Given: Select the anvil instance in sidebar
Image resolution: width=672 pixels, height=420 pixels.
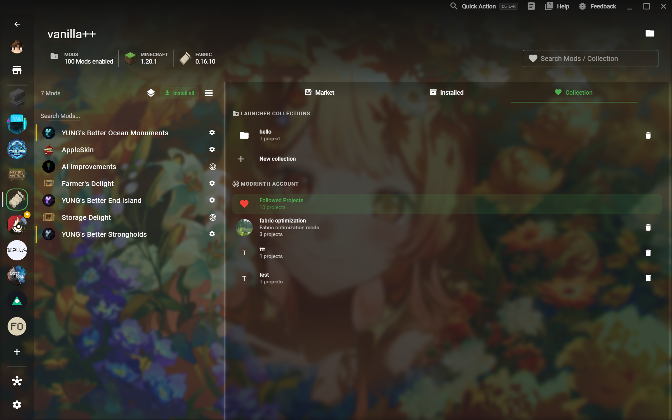Looking at the screenshot, I should tap(17, 98).
